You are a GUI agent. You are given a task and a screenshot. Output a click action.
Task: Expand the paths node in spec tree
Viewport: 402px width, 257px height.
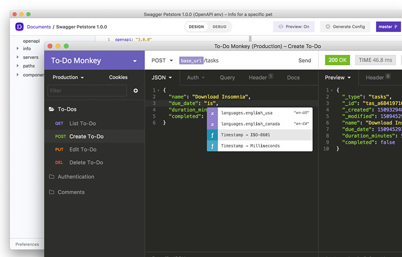(18, 66)
